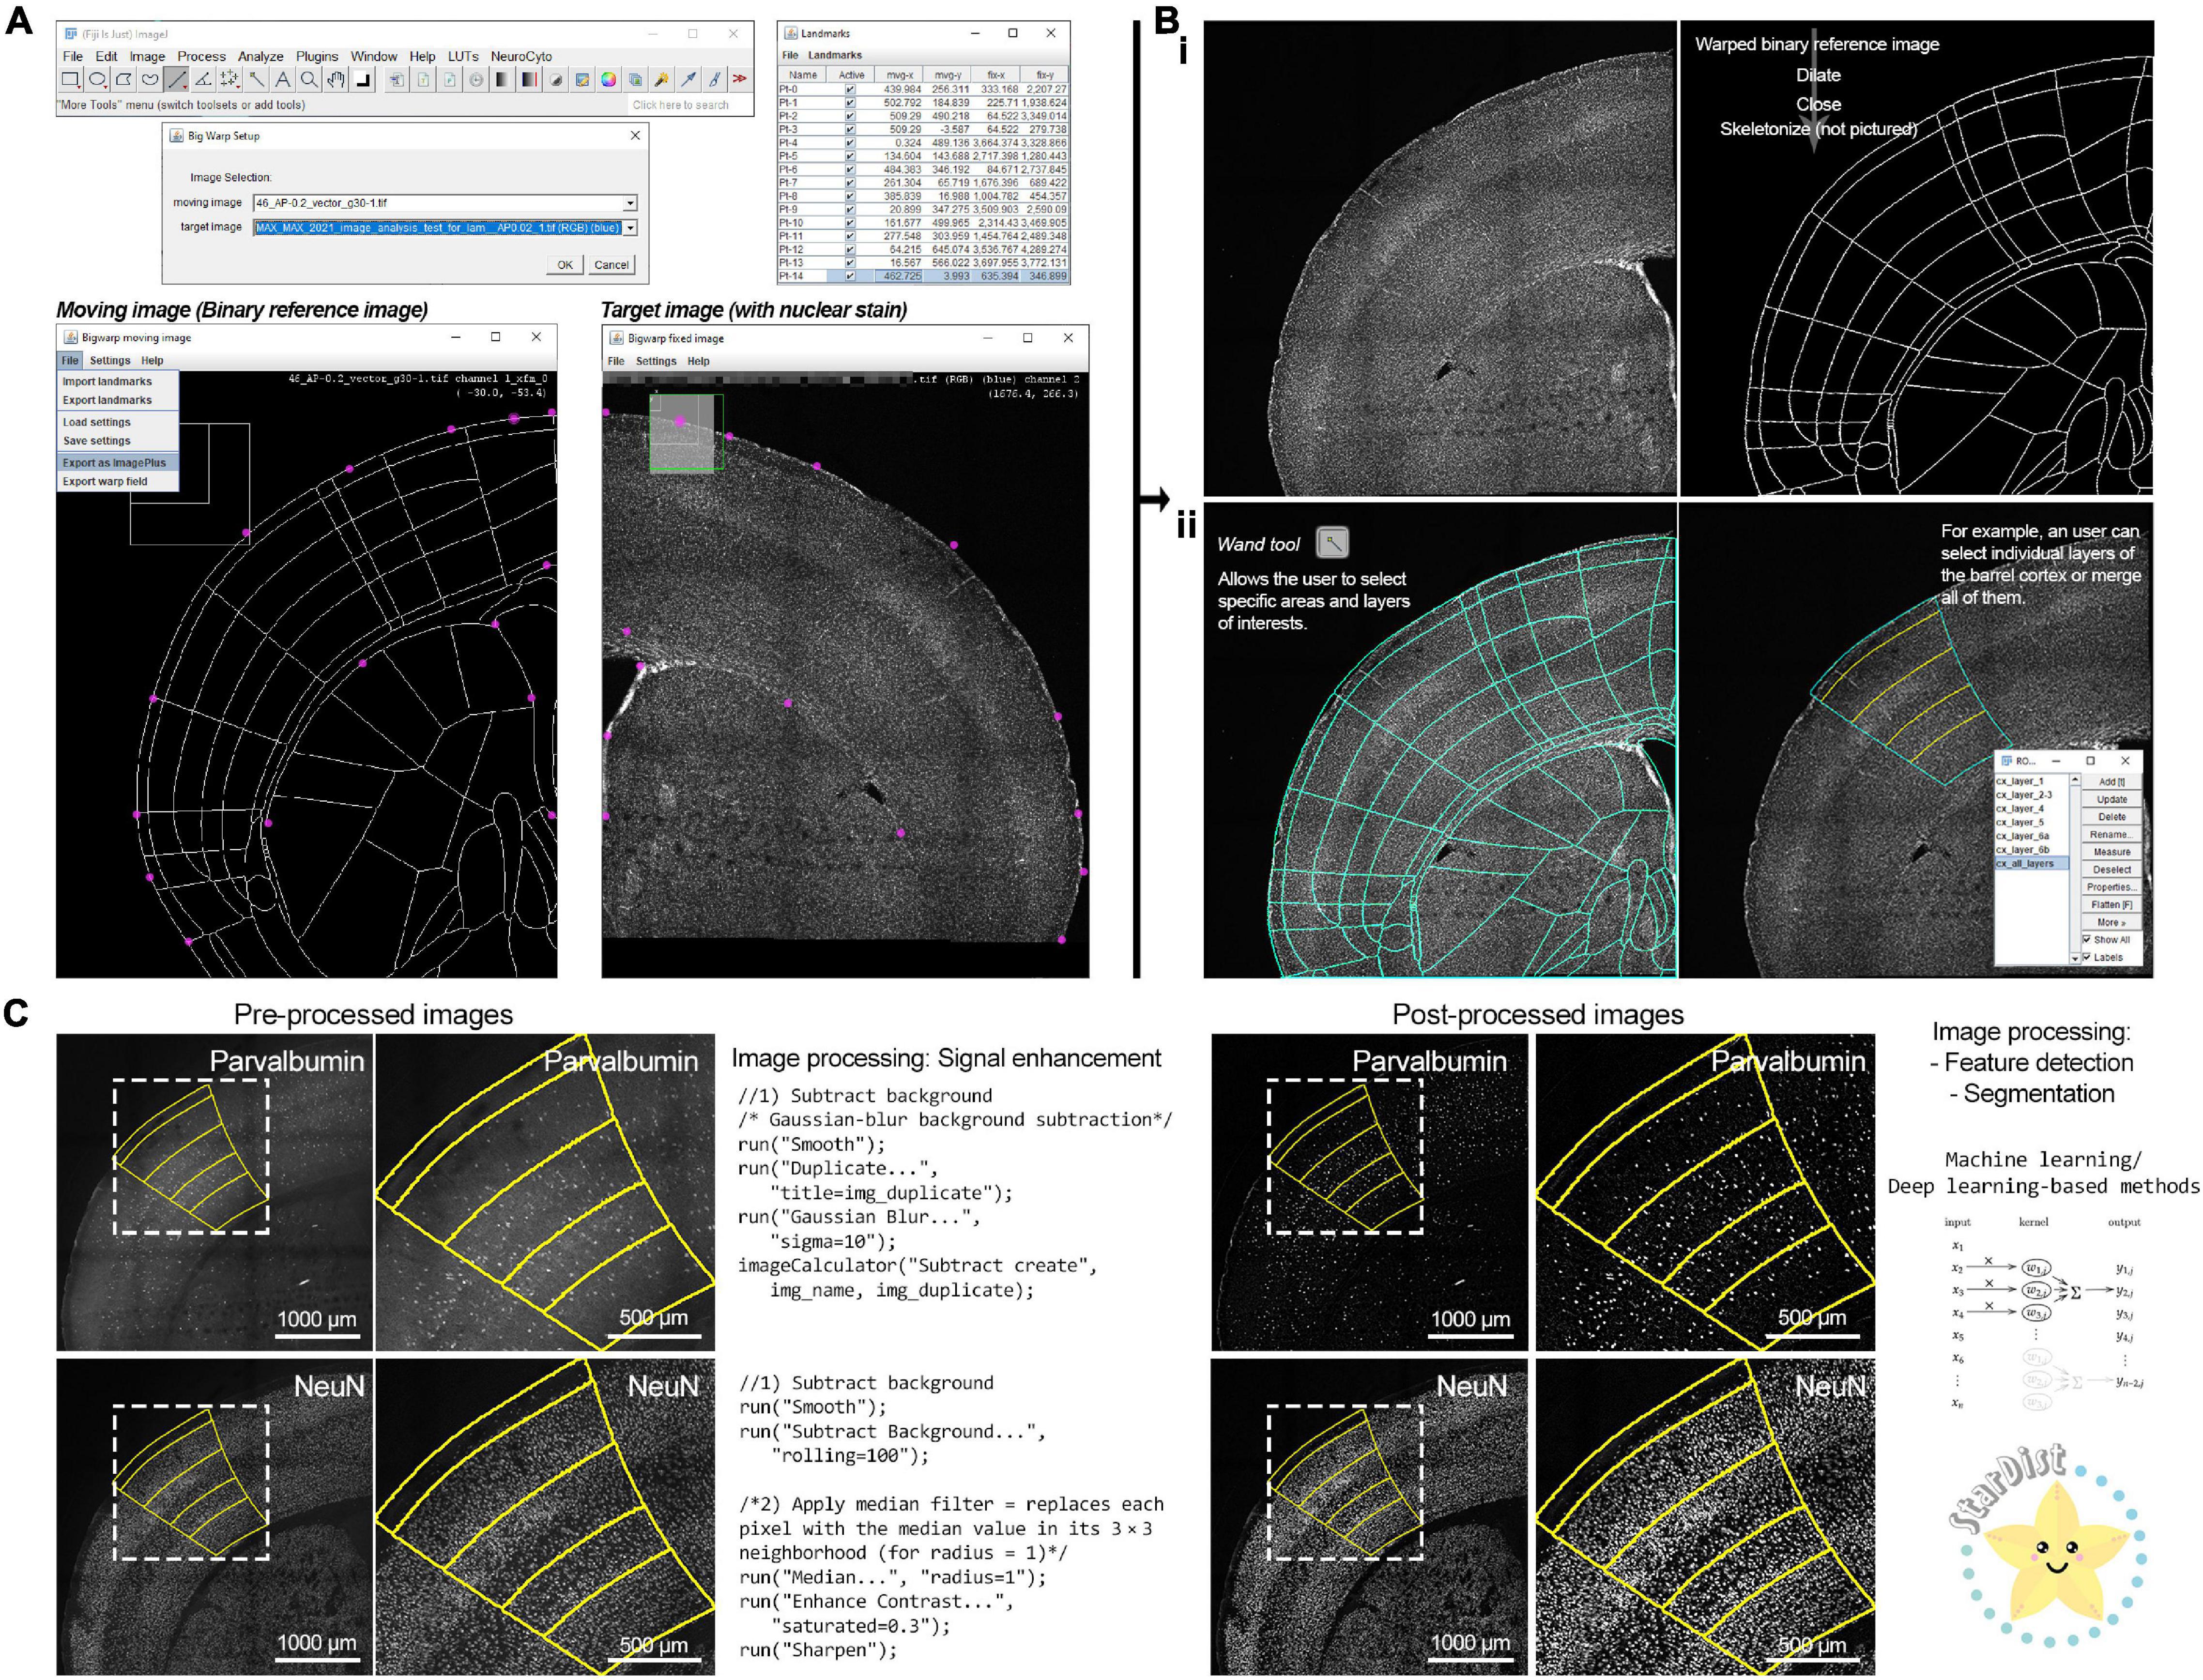Open the red More Tools double-arrow menu
This screenshot has height=1680, width=2203.
pyautogui.click(x=740, y=80)
